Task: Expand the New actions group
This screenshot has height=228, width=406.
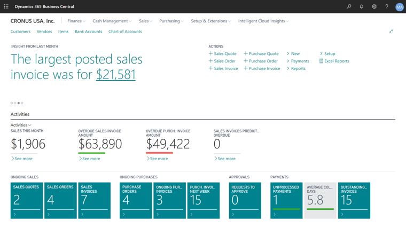Action: point(293,53)
